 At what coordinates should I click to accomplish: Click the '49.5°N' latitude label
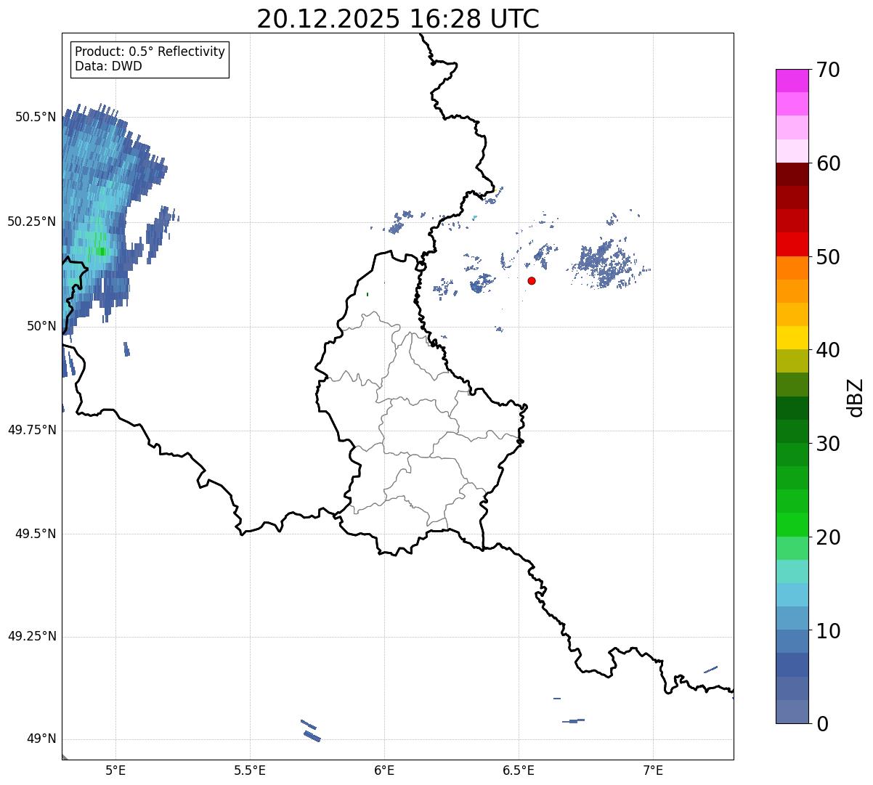tap(36, 534)
